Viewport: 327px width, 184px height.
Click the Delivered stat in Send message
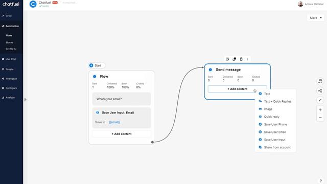(x=227, y=79)
